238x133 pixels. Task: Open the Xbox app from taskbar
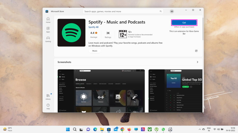(150, 129)
